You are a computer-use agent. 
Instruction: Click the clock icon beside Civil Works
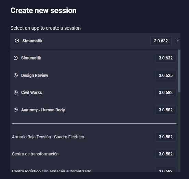coord(15,93)
